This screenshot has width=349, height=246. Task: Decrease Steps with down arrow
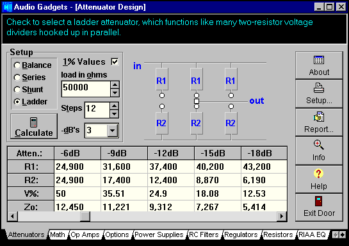coord(114,114)
